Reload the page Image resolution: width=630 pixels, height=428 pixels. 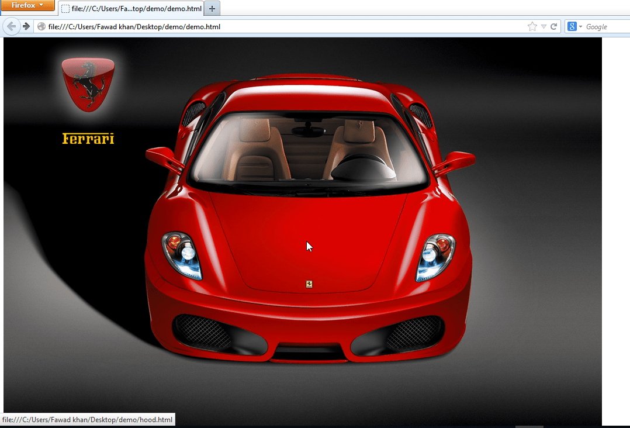(553, 26)
